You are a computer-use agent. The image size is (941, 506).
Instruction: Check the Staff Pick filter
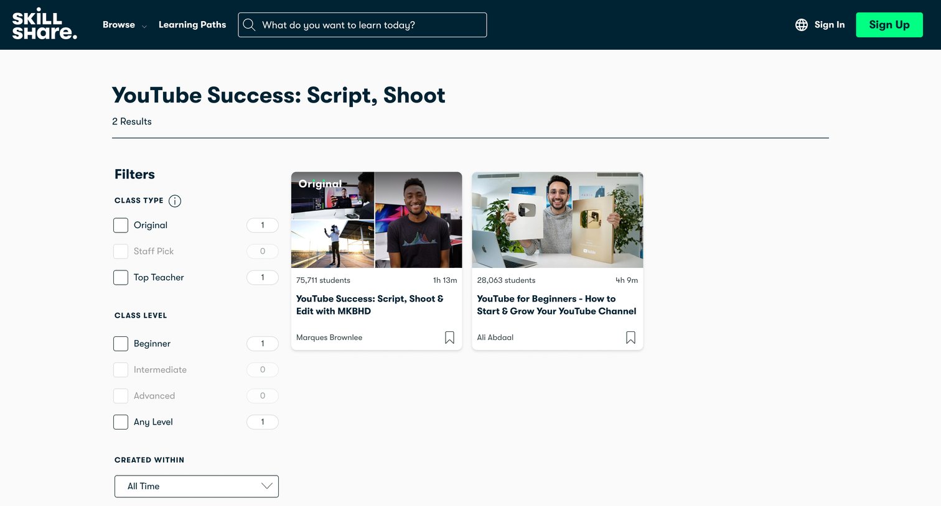121,251
